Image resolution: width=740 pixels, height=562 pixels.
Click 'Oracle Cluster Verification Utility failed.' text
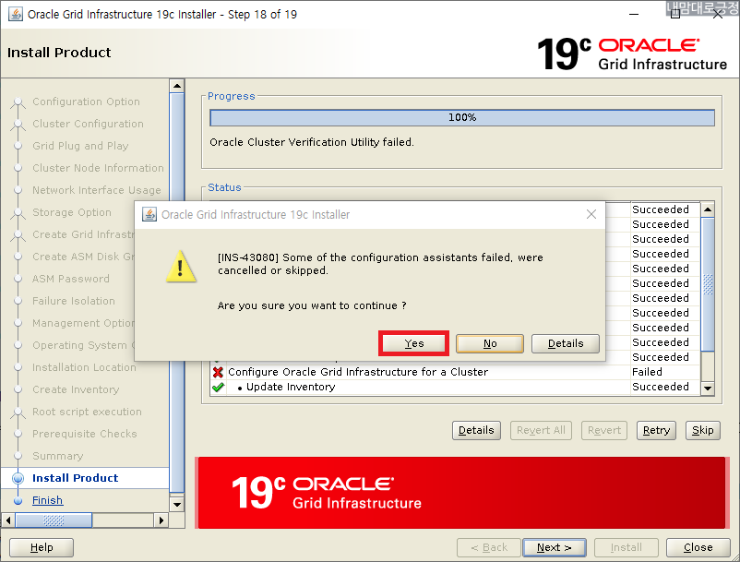[x=312, y=142]
